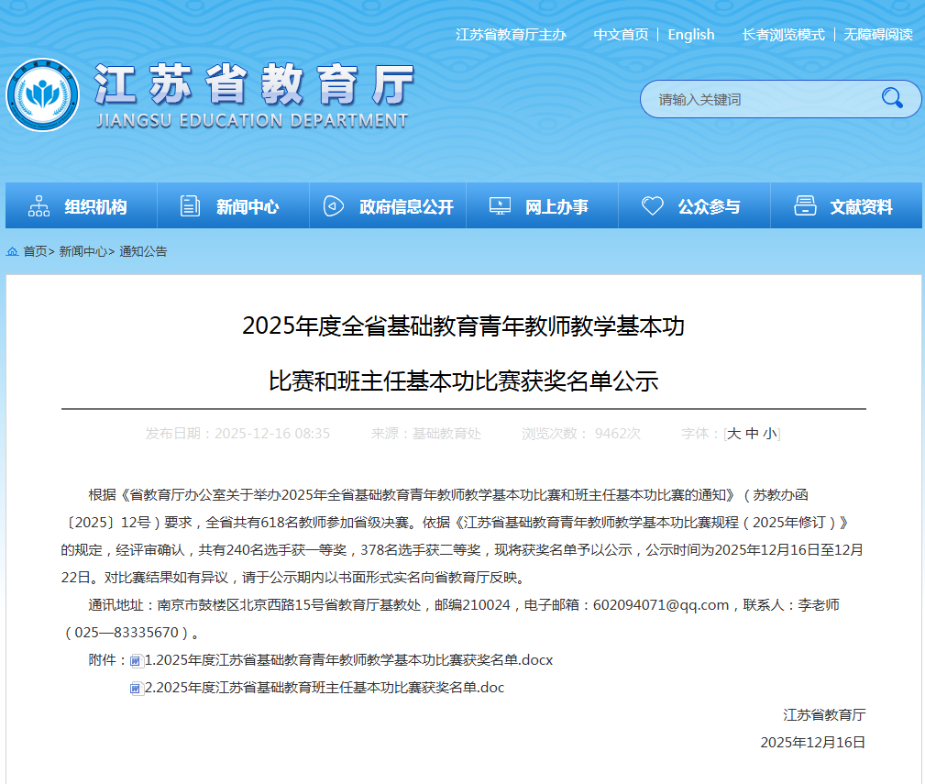The width and height of the screenshot is (925, 784).
Task: Click the Jiangsu Education Department logo emblem
Action: point(42,95)
